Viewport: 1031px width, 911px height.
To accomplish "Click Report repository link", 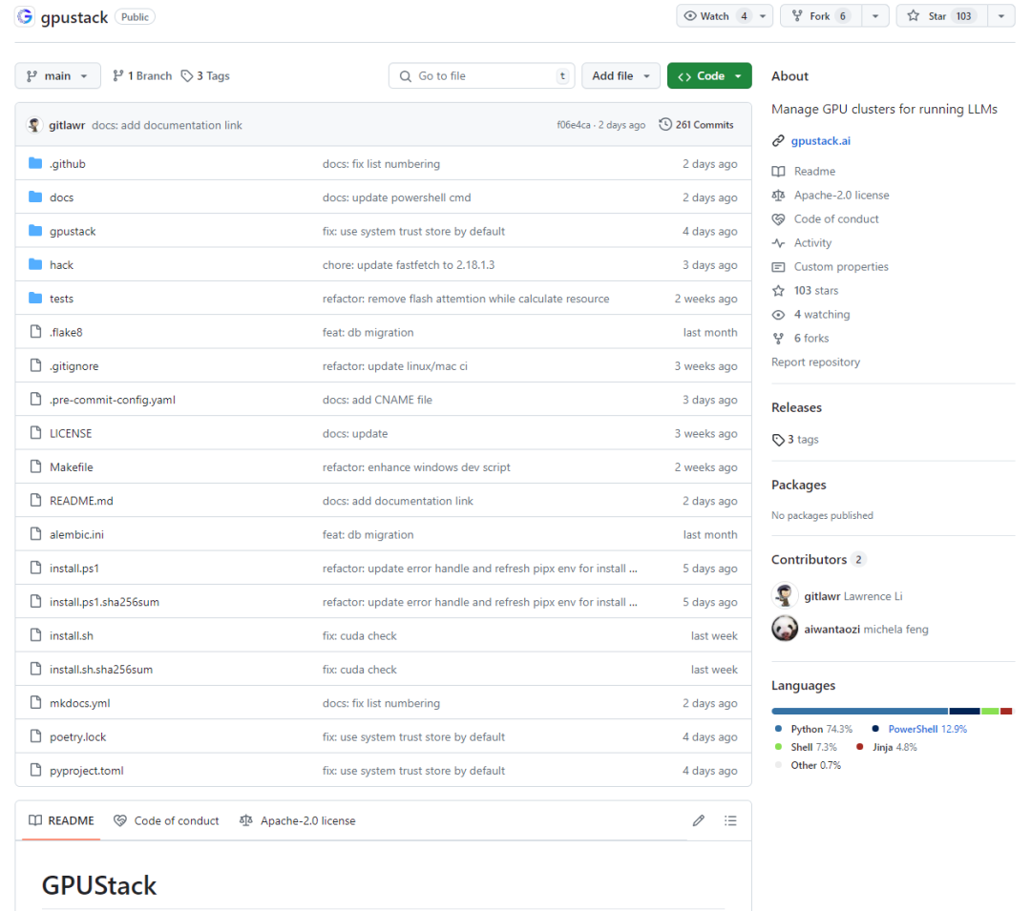I will (x=815, y=362).
